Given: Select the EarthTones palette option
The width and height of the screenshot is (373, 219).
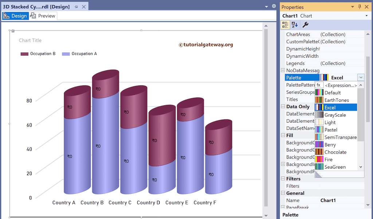Looking at the screenshot, I should click(336, 100).
